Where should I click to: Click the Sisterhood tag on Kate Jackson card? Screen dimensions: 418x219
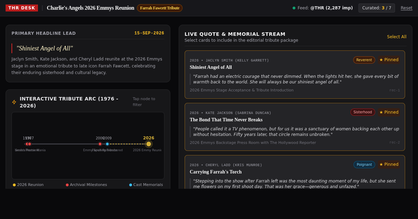click(363, 112)
